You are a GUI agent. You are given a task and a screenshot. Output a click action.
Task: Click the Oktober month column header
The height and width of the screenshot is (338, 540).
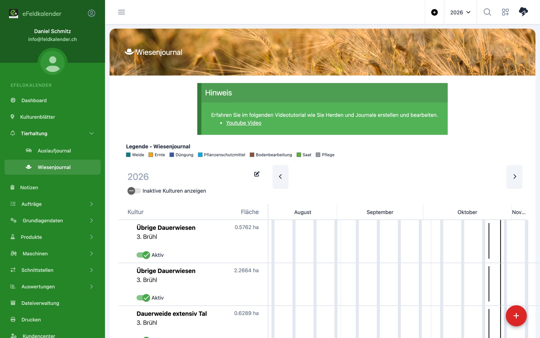[467, 212]
